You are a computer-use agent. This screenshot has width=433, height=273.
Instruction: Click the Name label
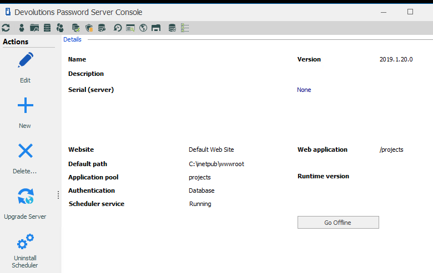[77, 59]
